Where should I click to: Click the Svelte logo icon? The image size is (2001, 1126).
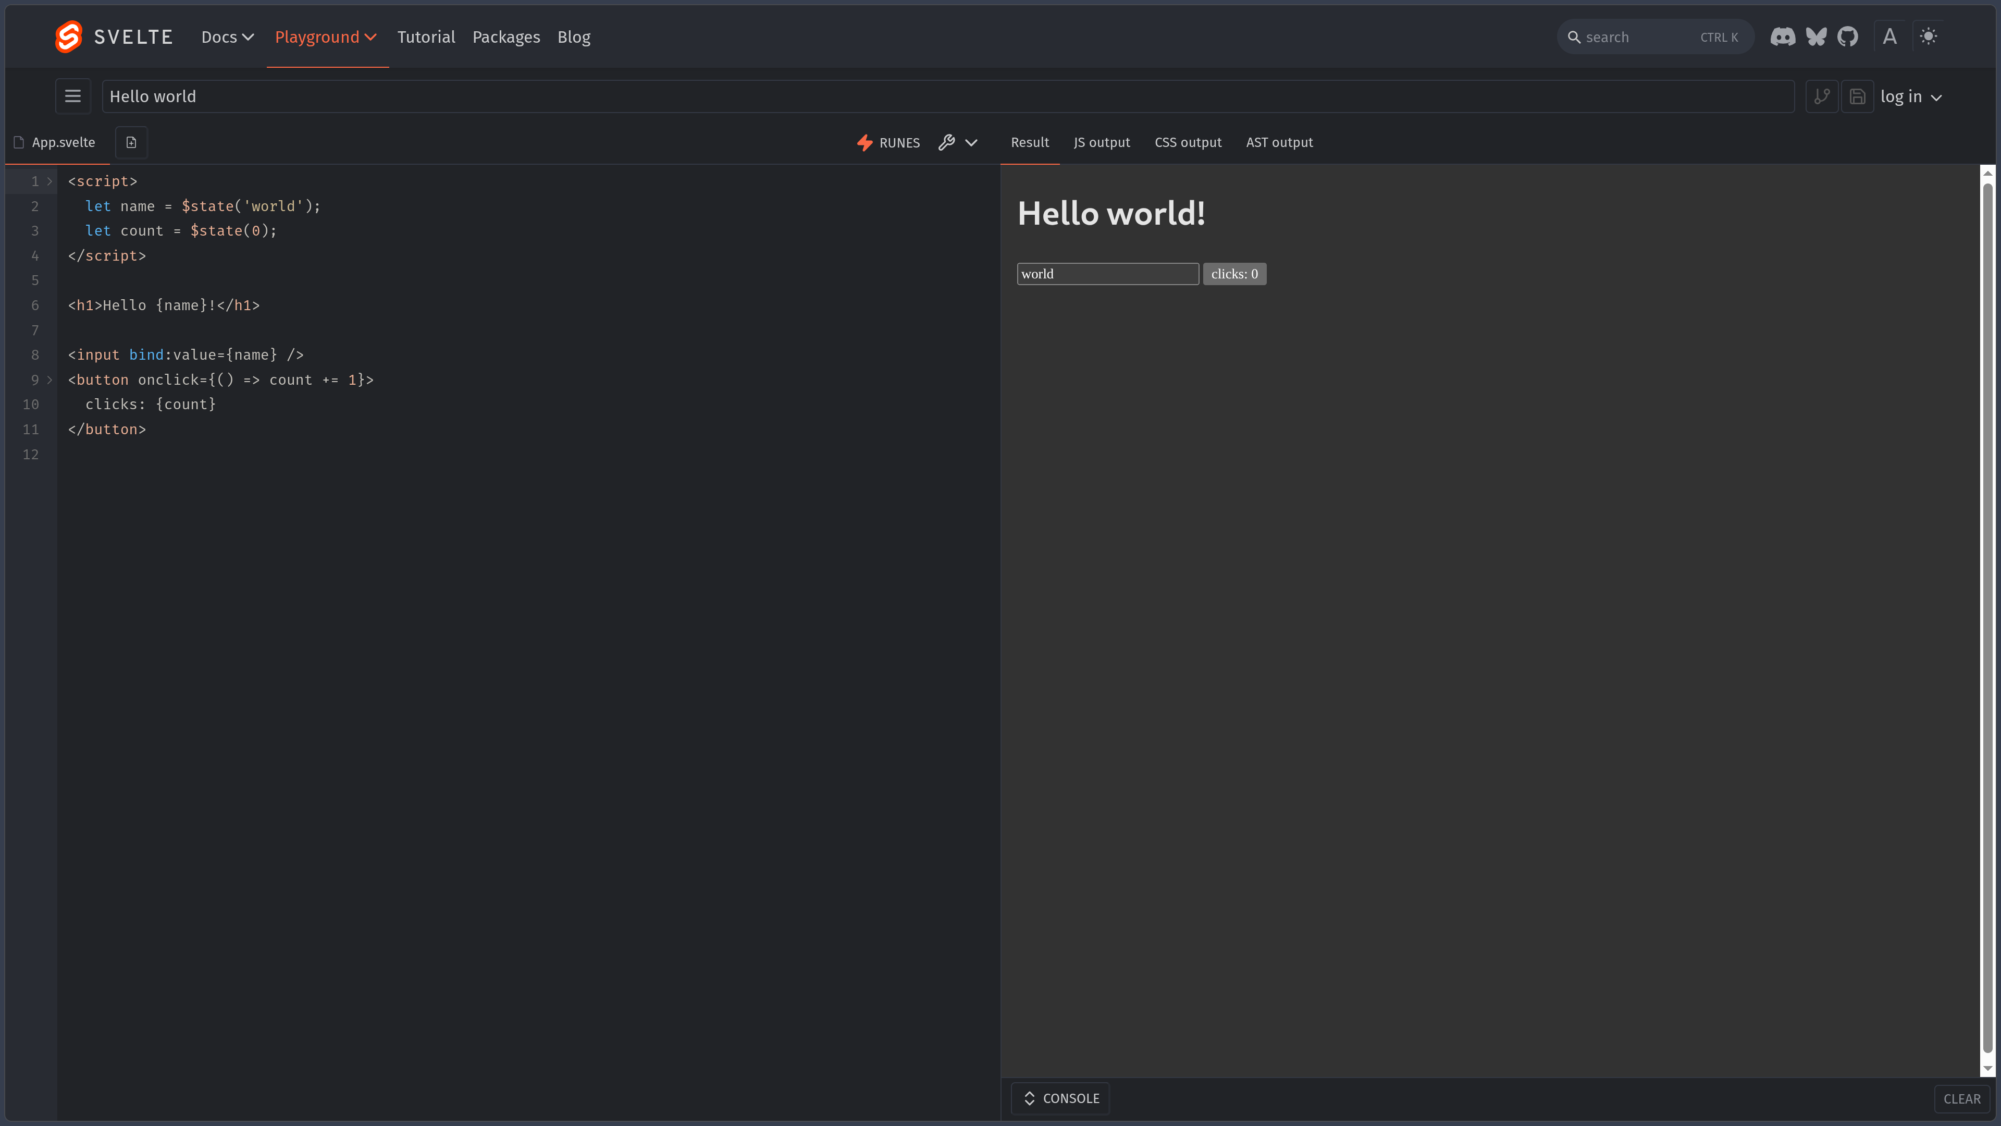pyautogui.click(x=68, y=36)
